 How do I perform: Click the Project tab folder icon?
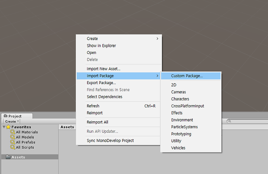pos(6,116)
